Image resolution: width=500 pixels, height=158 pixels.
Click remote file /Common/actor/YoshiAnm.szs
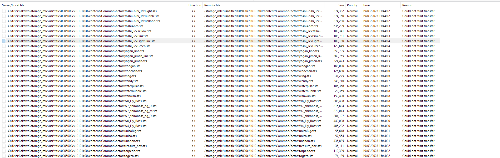[261, 26]
